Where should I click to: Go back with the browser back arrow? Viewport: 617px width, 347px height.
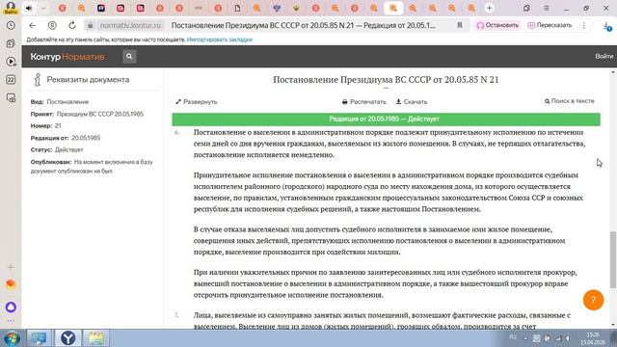pos(32,26)
